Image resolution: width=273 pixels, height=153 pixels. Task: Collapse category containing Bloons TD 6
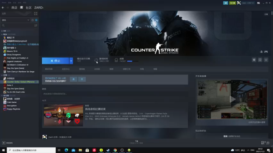[x=2, y=34]
